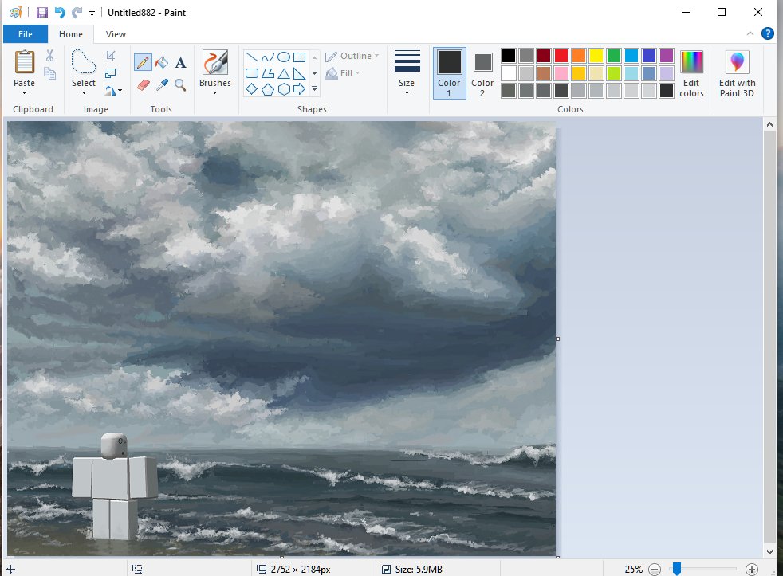
Task: Choose the Diamond shape
Action: pyautogui.click(x=252, y=89)
